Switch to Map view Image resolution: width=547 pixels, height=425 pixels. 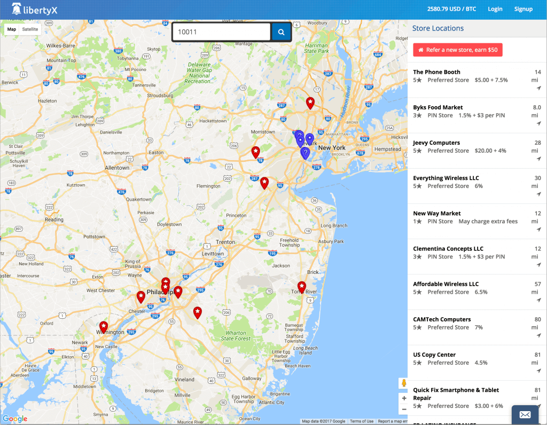point(12,29)
